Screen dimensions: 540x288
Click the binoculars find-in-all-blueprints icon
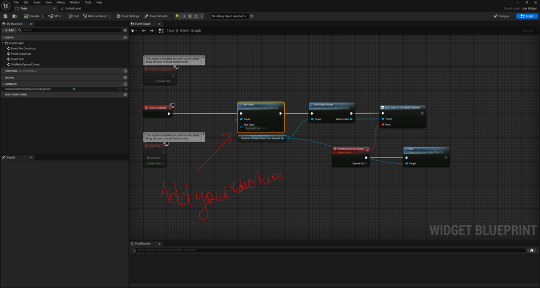point(532,250)
